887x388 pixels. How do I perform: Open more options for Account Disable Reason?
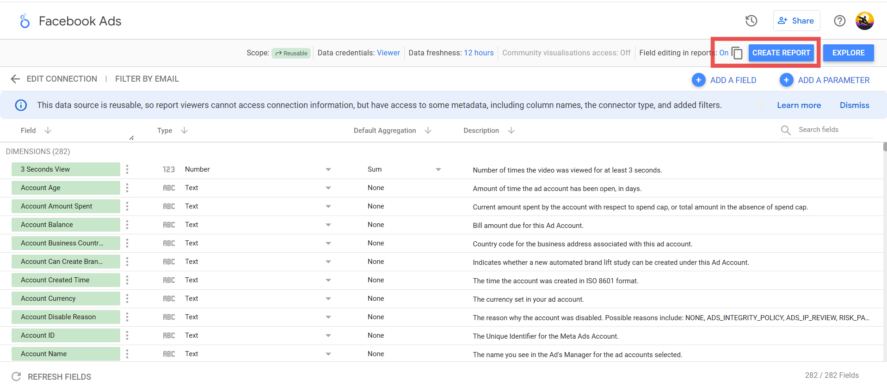point(127,317)
